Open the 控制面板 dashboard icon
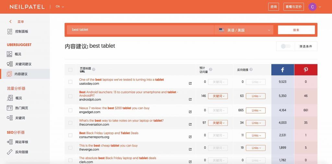This screenshot has width=332, height=164. tap(10, 32)
